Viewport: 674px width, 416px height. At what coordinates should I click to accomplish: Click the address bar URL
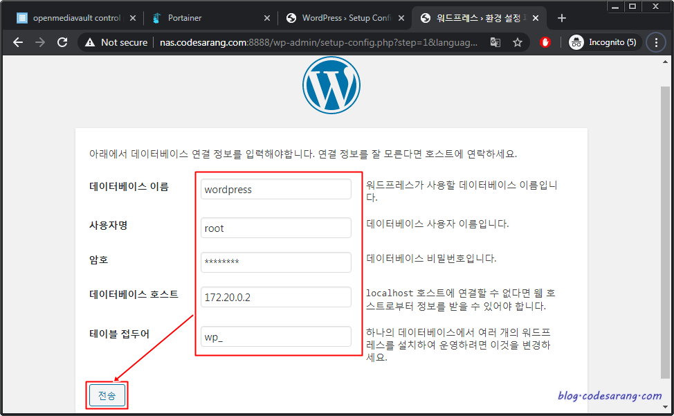point(318,42)
